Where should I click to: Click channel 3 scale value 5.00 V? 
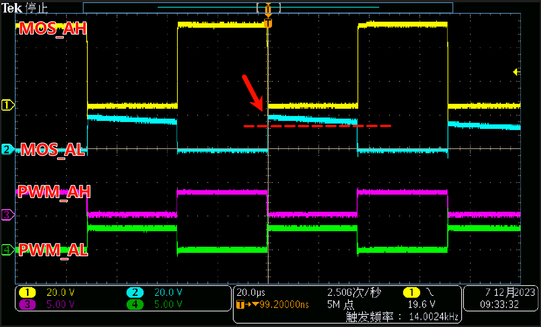tap(60, 304)
